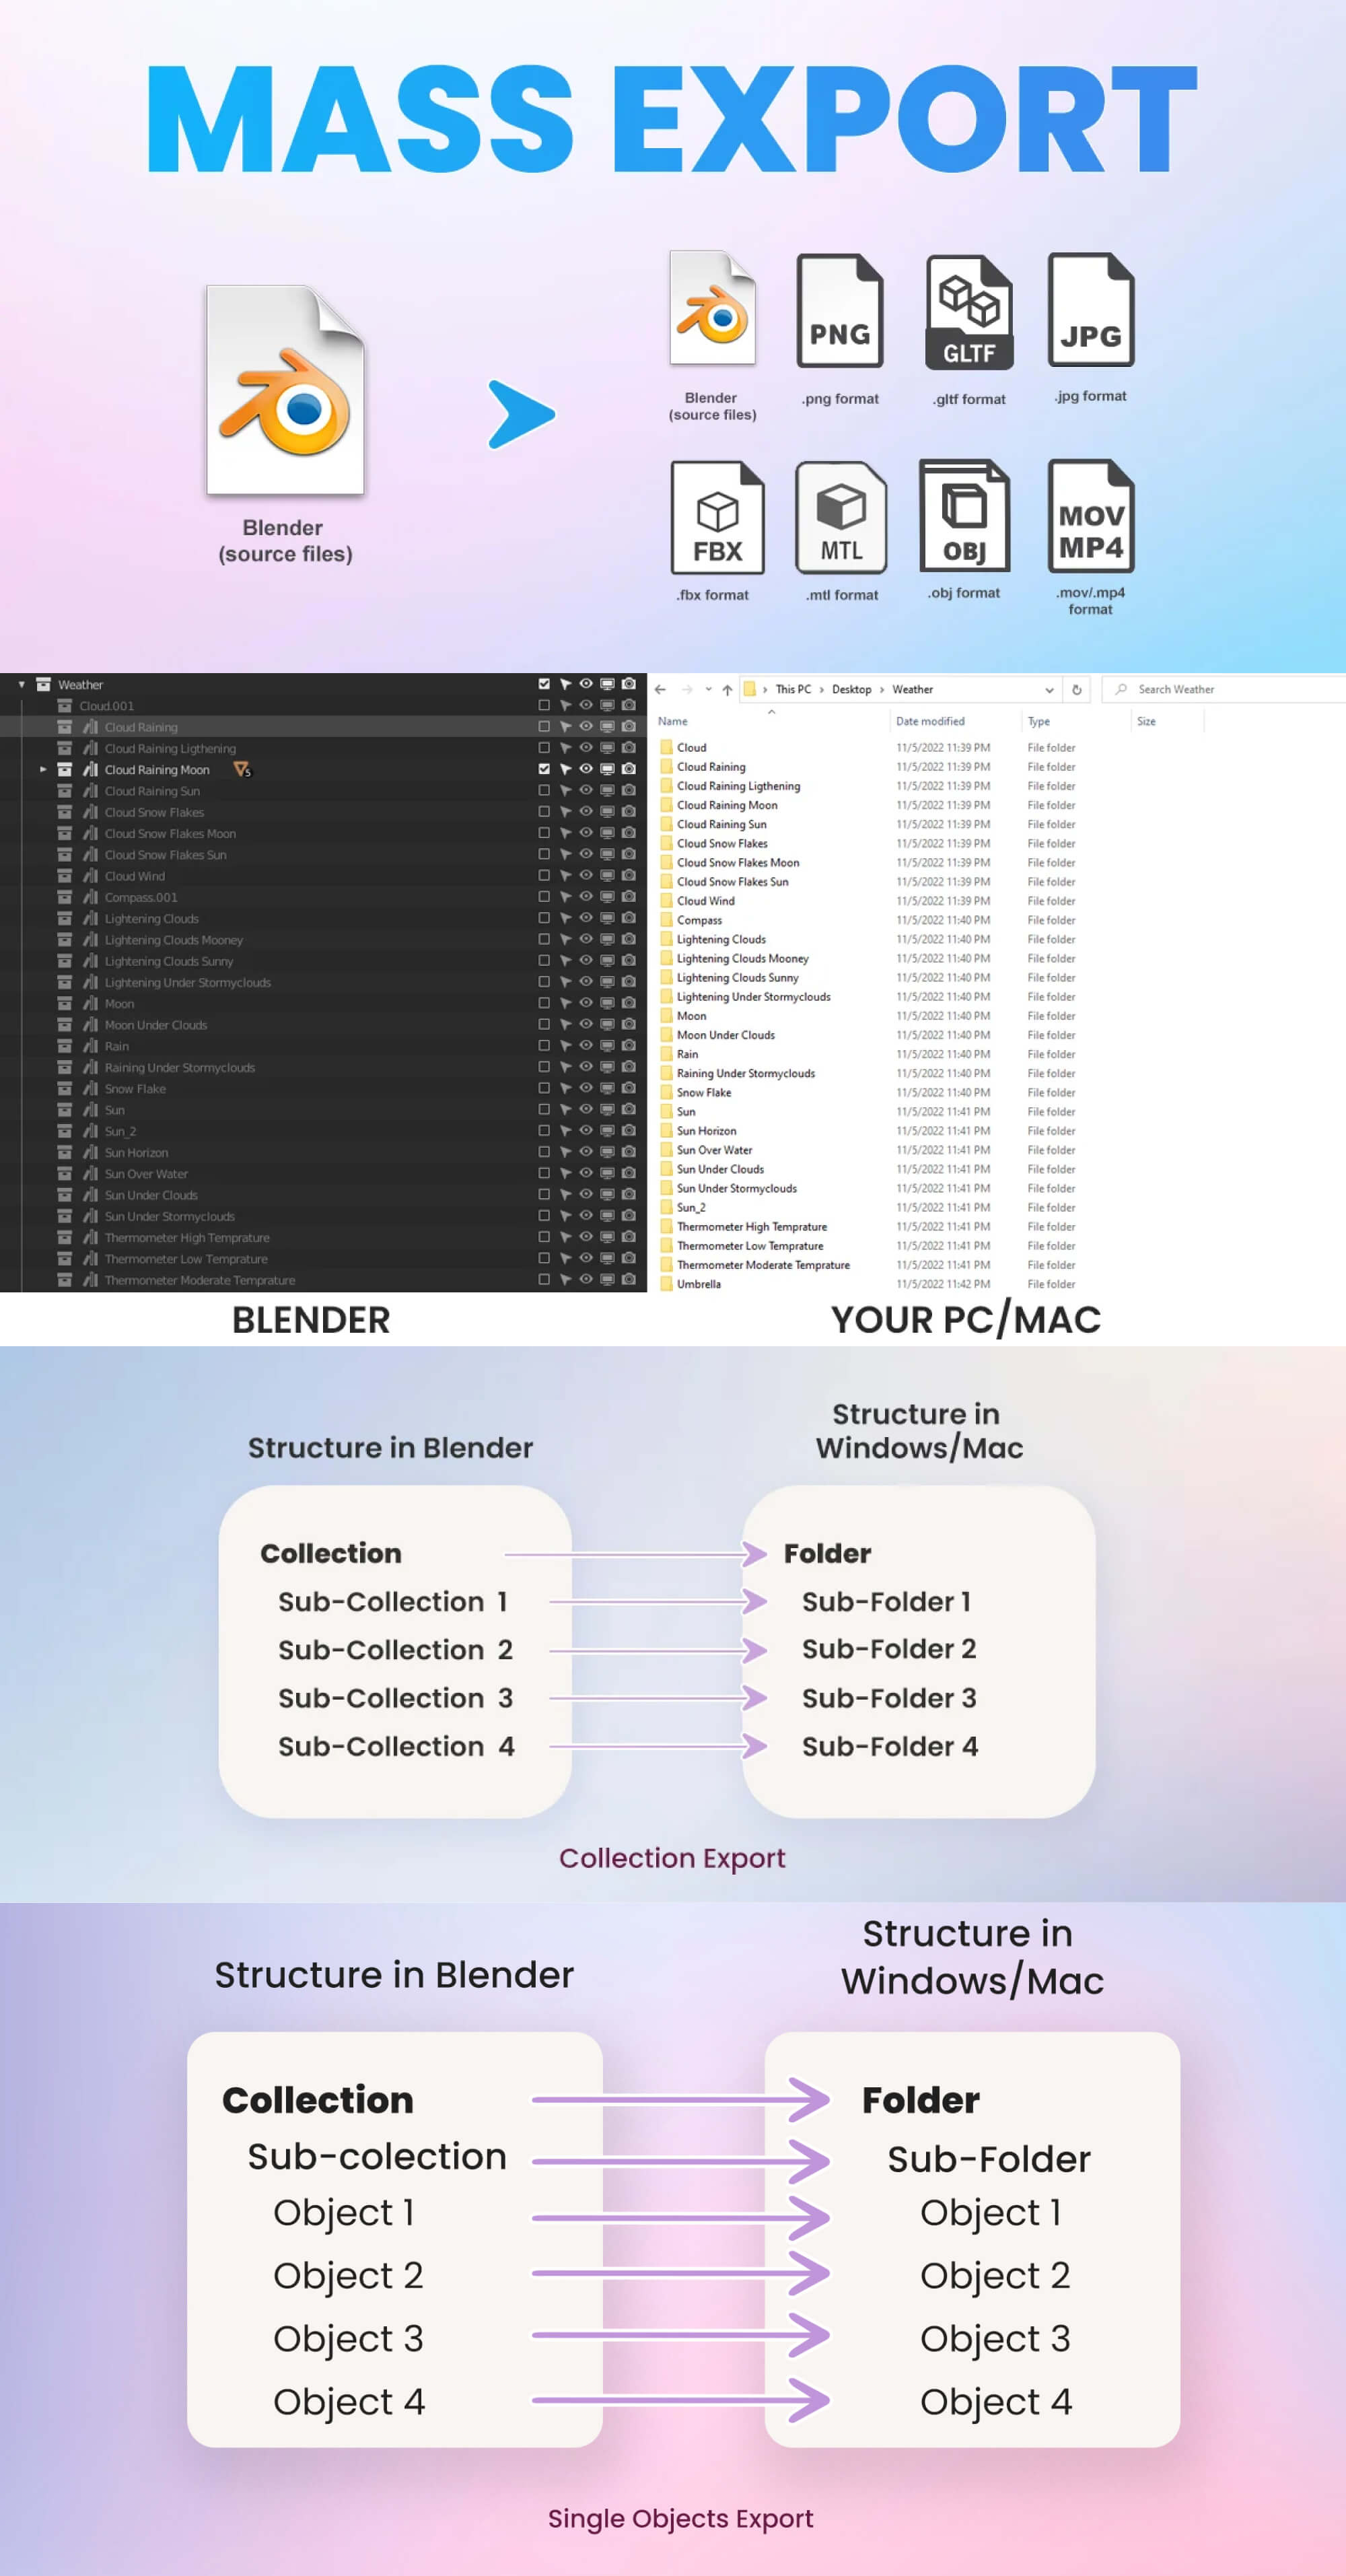The image size is (1346, 2576).
Task: Open the address bar dropdown in File Explorer
Action: (x=1050, y=689)
